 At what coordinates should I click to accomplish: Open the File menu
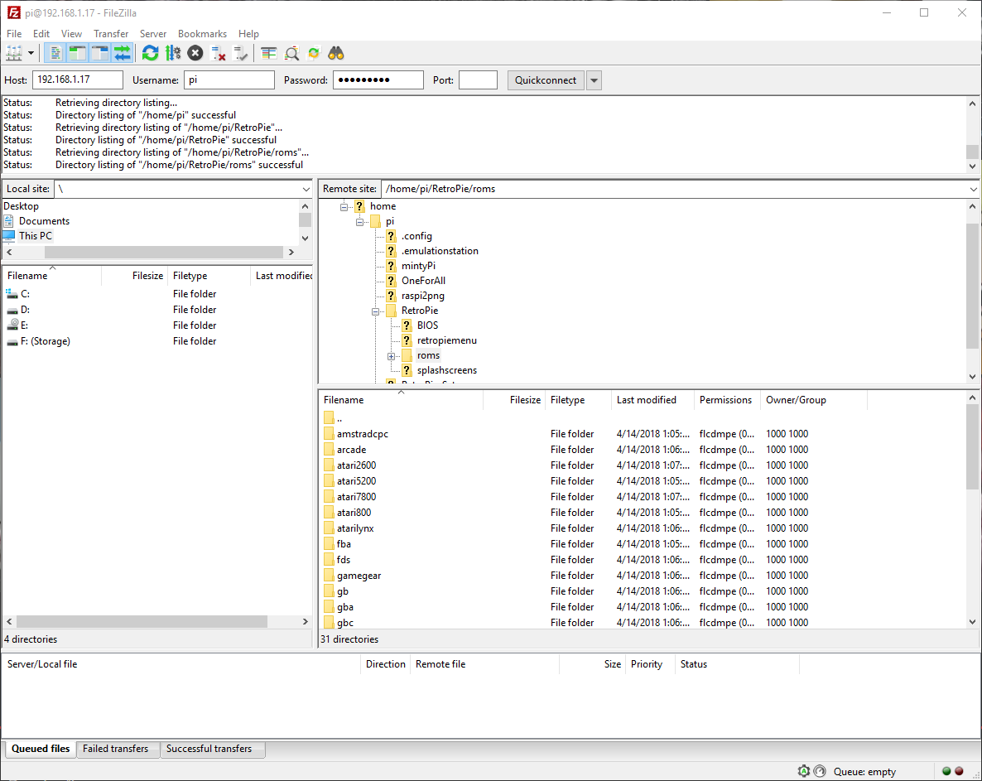click(14, 34)
